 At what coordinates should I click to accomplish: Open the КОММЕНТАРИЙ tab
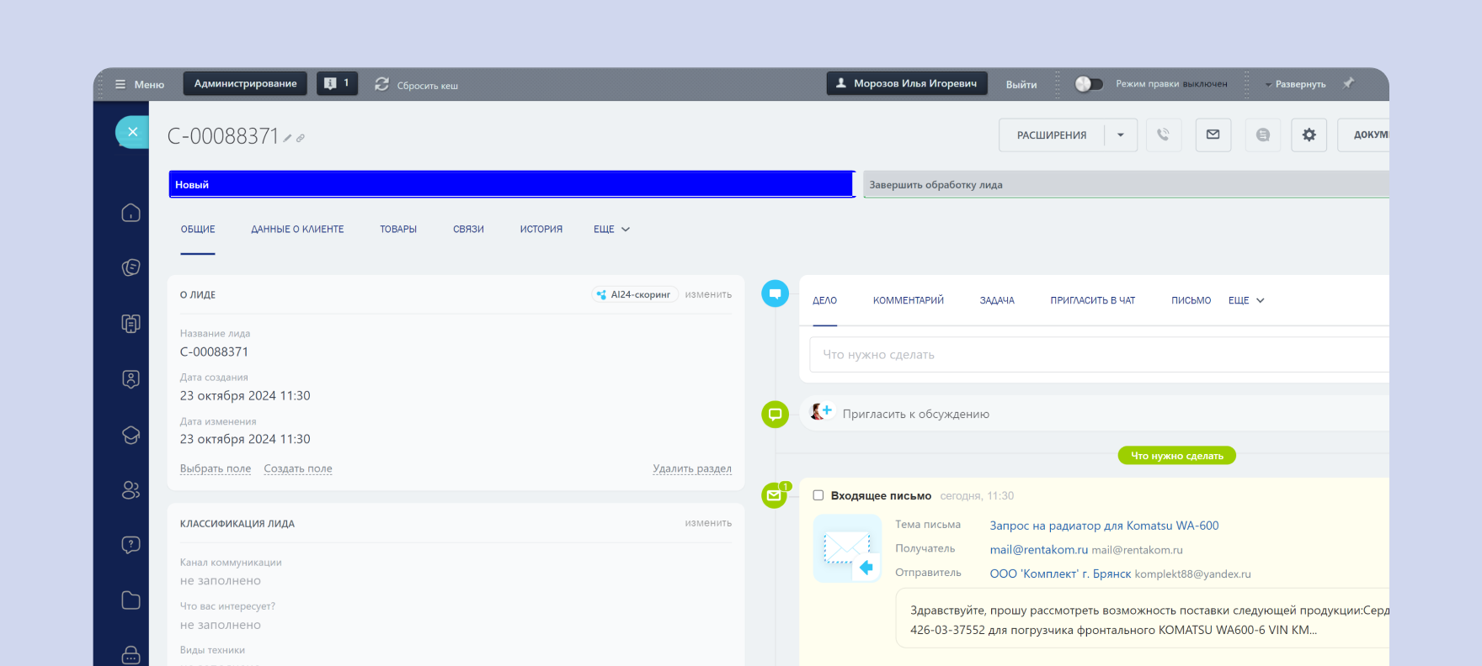pos(908,300)
